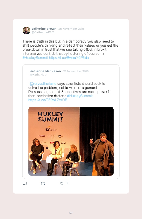Screen dimensions: 142x219
Task: Click the like count number 5
Action: coord(67,183)
